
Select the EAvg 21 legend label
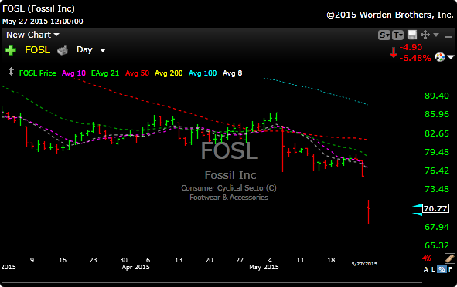[105, 73]
